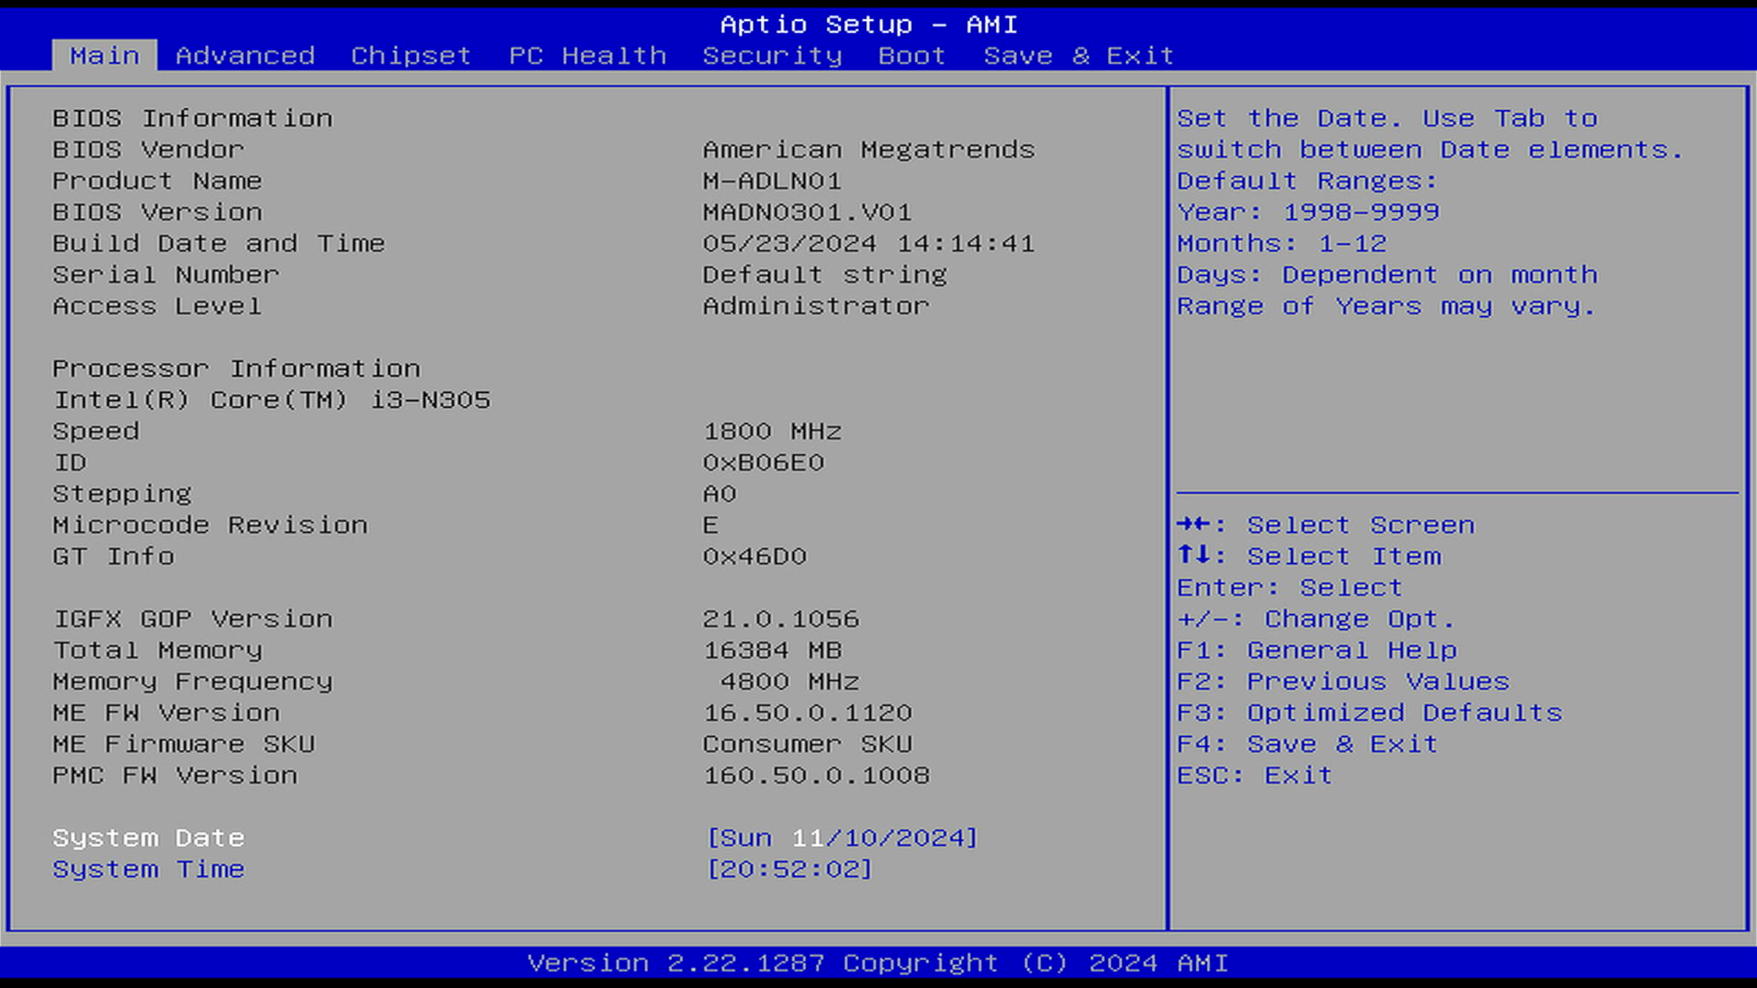
Task: Open the Boot tab
Action: (912, 55)
